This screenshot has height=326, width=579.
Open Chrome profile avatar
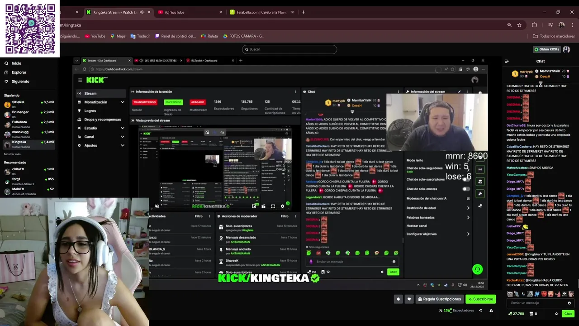[x=561, y=25]
